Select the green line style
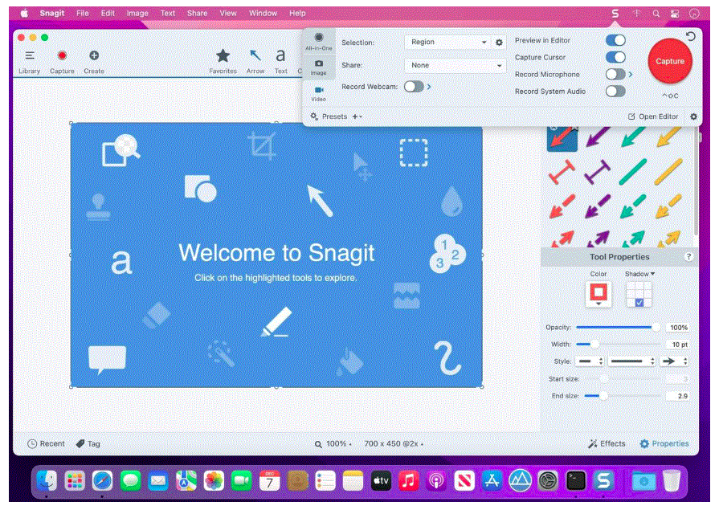The width and height of the screenshot is (719, 510). click(633, 172)
